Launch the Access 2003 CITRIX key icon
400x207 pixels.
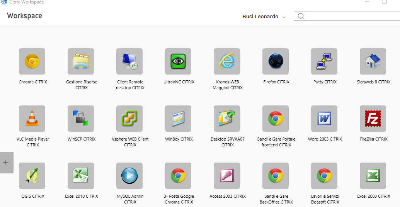click(227, 176)
